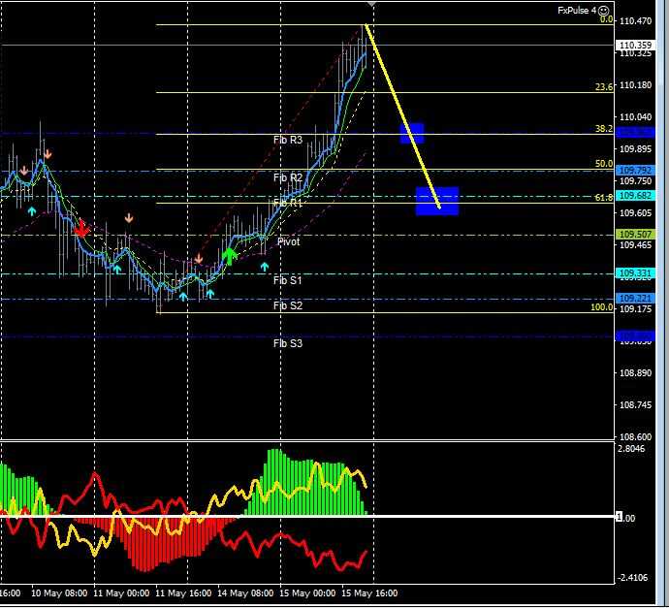Click the 61.8 Fibonacci retracement label
This screenshot has width=669, height=608.
point(604,197)
